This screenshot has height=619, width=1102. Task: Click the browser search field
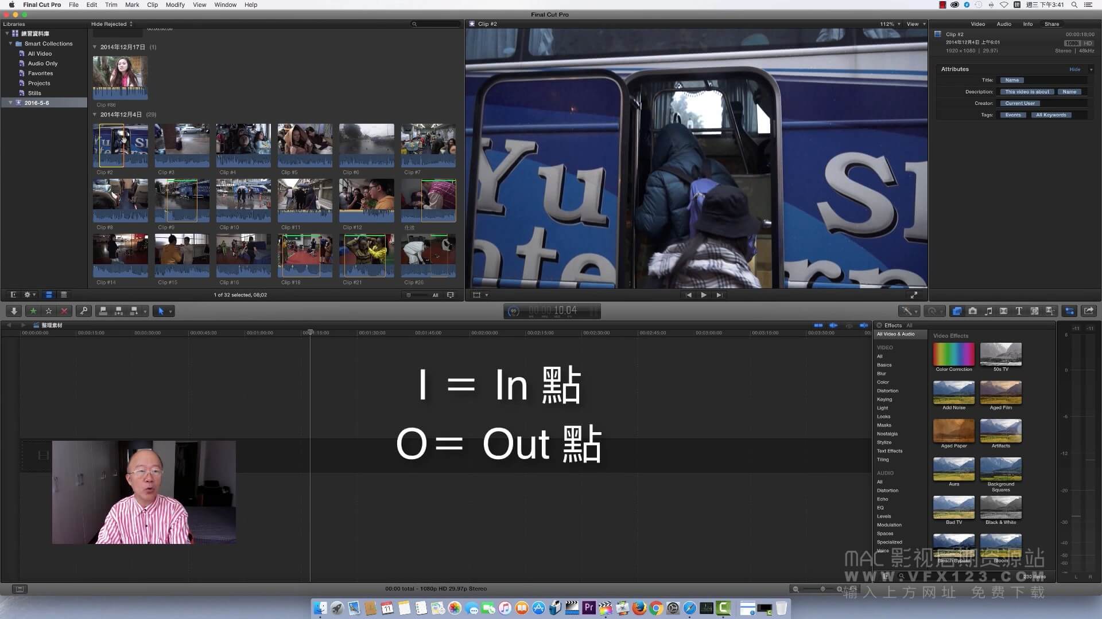[436, 24]
